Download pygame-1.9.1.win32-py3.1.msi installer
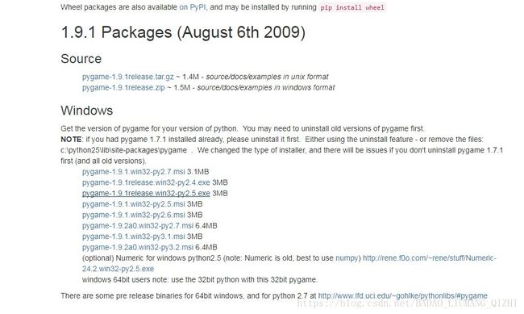The image size is (524, 314). pyautogui.click(x=133, y=237)
